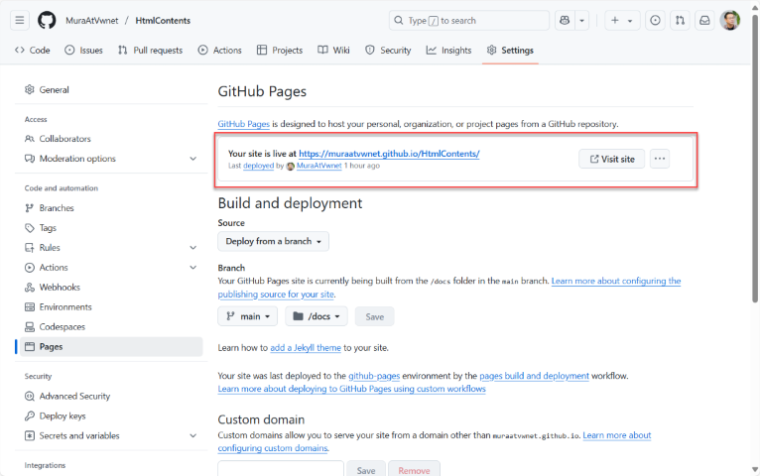Image resolution: width=760 pixels, height=476 pixels.
Task: Open the user profile avatar menu
Action: click(x=730, y=21)
